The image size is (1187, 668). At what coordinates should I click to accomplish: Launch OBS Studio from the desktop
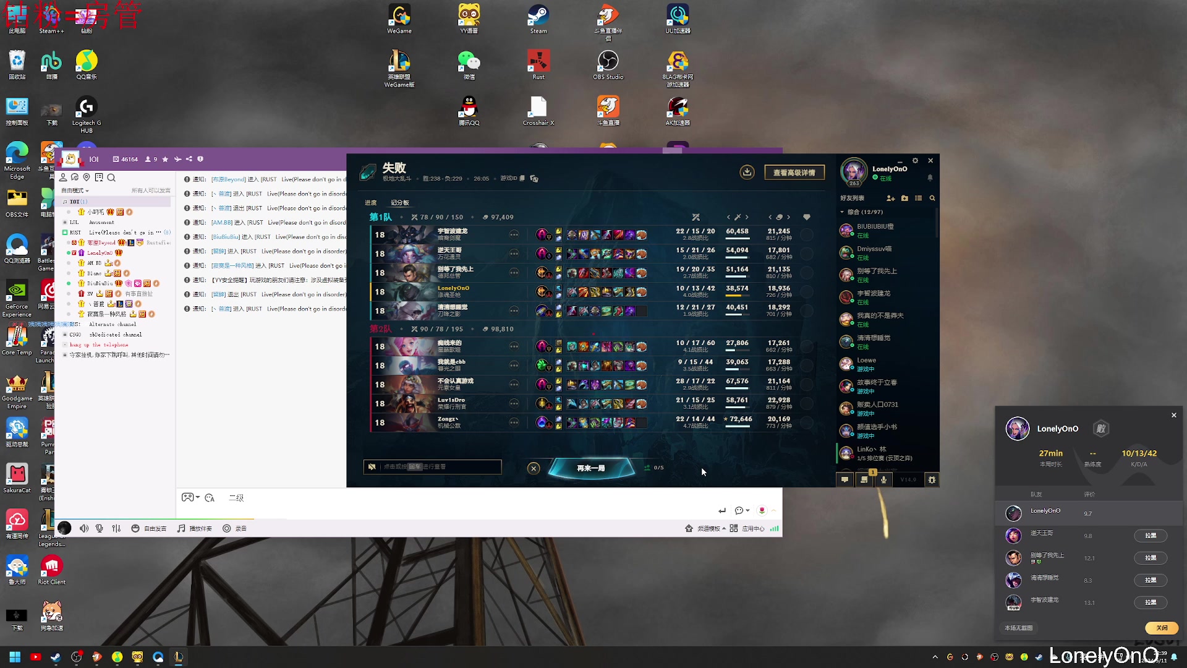(x=608, y=65)
